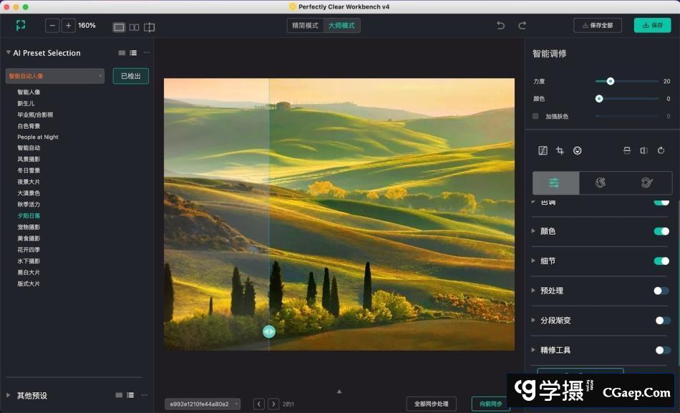The width and height of the screenshot is (680, 413).
Task: Expand the 其他预设 section
Action: 9,395
